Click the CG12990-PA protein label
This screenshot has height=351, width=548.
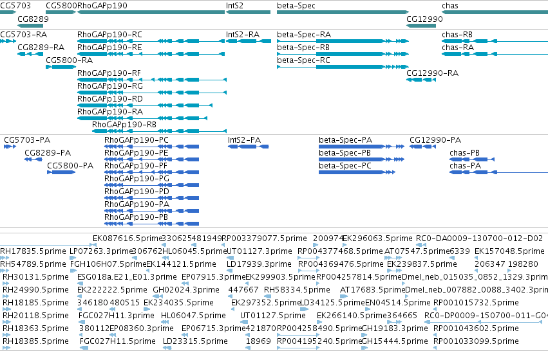[435, 140]
